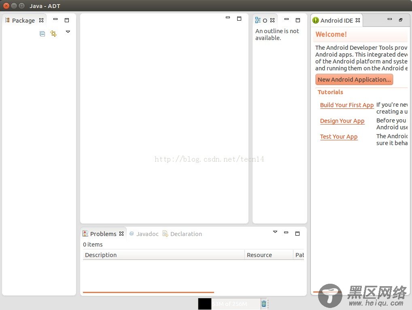Minimize the Outline panel
The height and width of the screenshot is (310, 412).
click(x=287, y=19)
